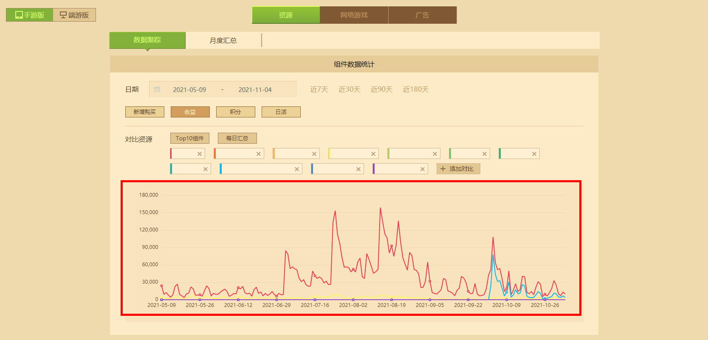Screen dimensions: 708x340
Task: Remove the orange-tagged comparison resource
Action: [259, 154]
